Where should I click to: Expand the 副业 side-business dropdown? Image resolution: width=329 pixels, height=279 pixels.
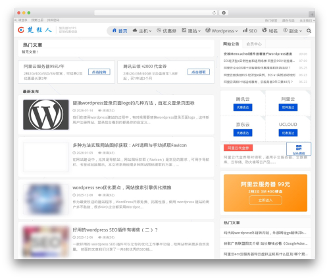coord(292,31)
